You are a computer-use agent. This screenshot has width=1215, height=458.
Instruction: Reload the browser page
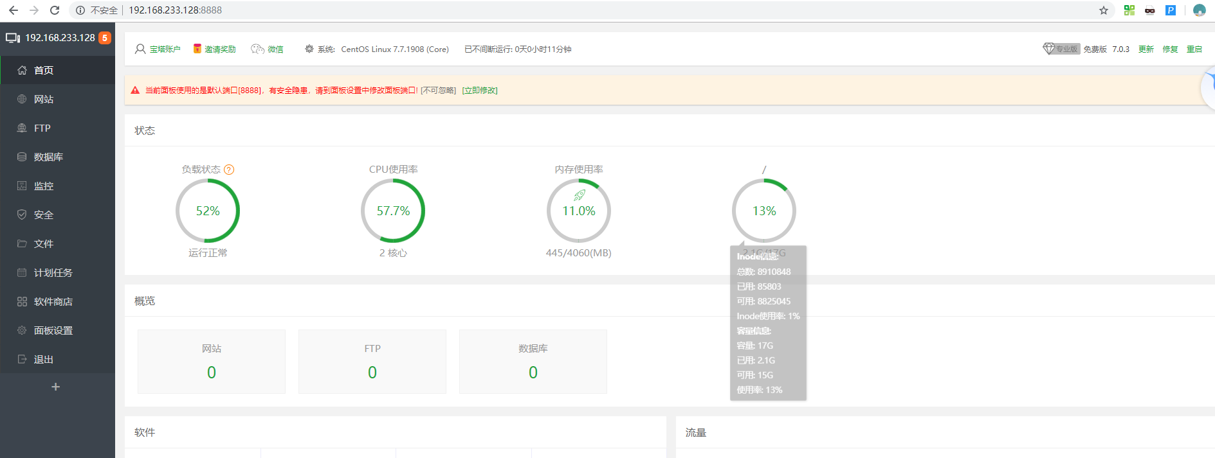coord(55,10)
